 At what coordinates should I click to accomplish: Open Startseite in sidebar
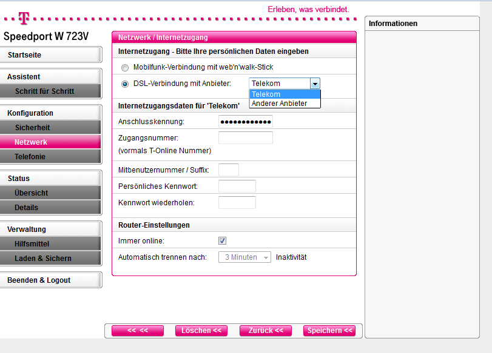[51, 55]
